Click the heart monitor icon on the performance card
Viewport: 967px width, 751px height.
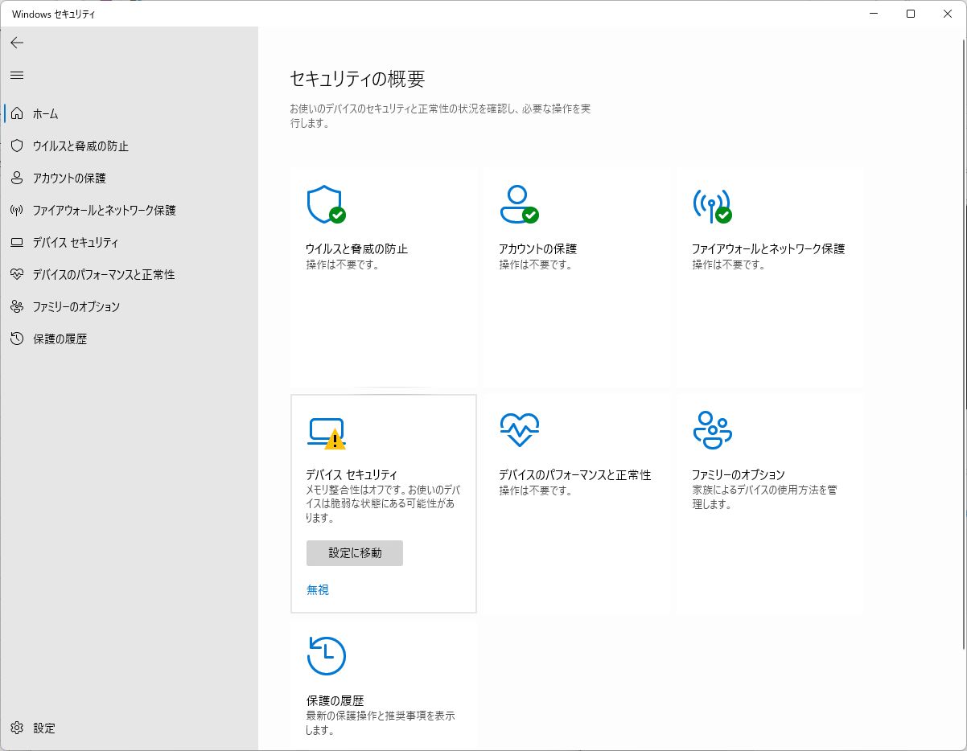pos(519,430)
